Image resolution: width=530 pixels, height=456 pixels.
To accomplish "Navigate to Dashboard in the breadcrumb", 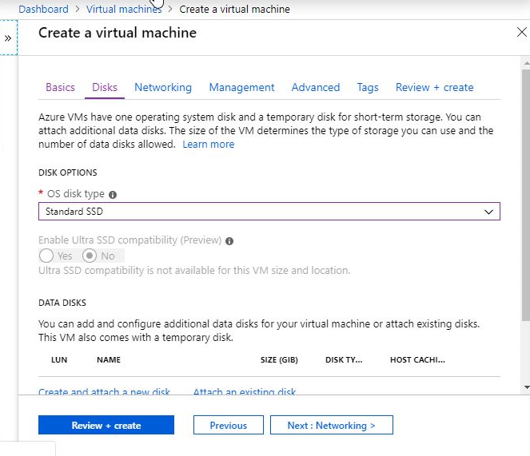I will click(43, 10).
